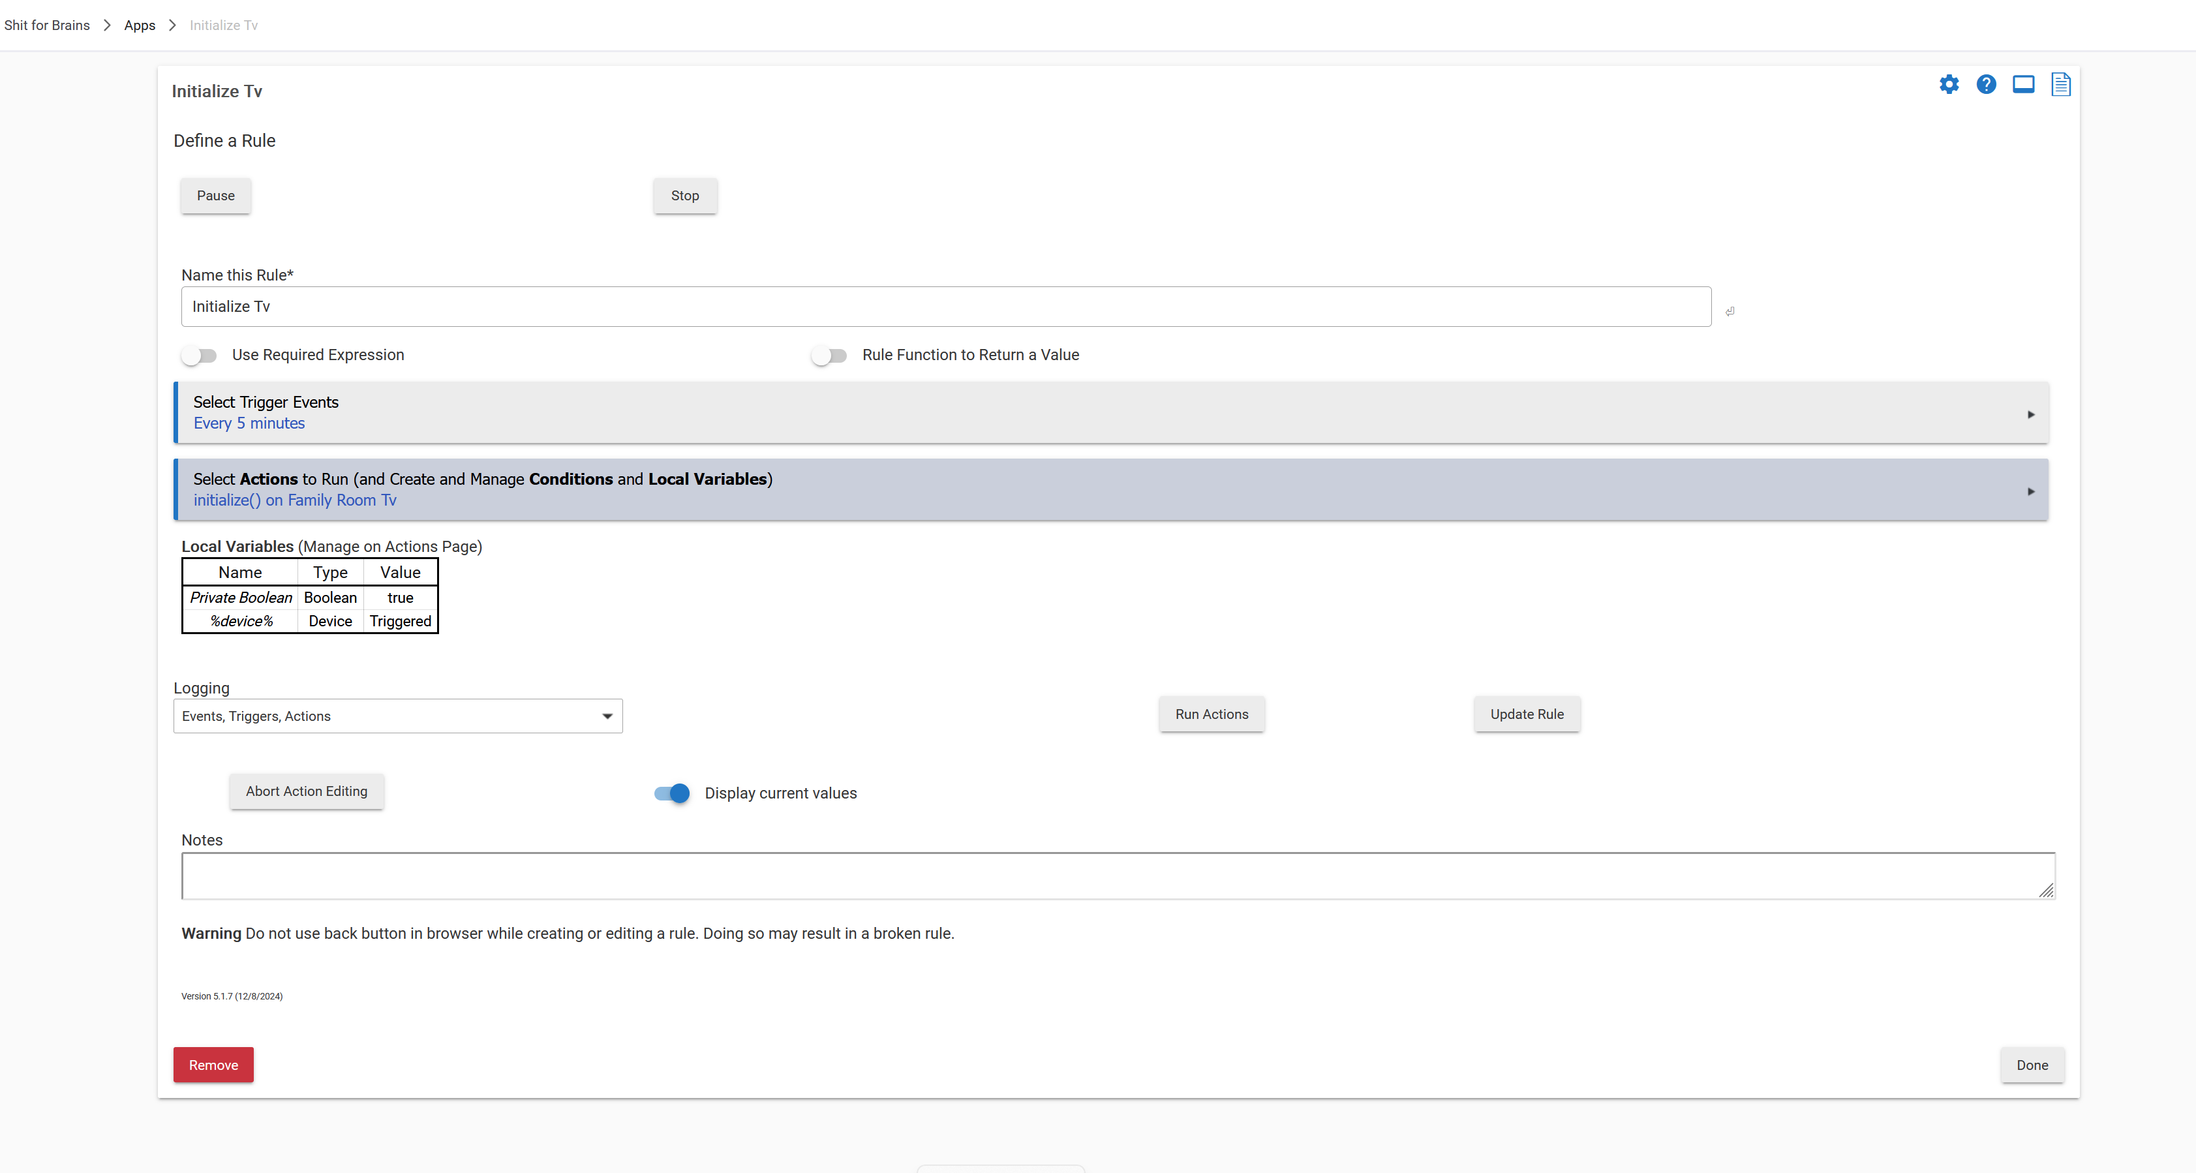Expand Select Actions to Run section arrow

pos(2031,491)
